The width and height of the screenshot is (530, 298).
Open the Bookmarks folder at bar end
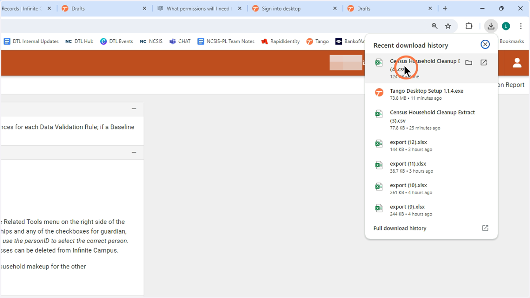[511, 41]
